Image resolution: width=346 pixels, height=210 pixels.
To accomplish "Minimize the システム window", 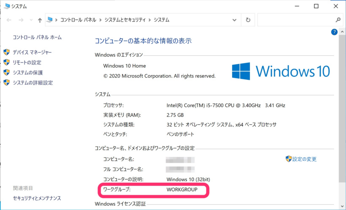I will [297, 6].
